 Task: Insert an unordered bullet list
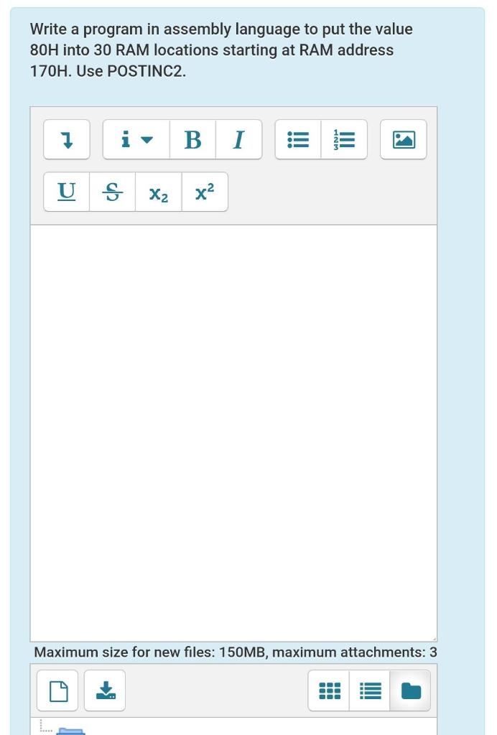(298, 139)
